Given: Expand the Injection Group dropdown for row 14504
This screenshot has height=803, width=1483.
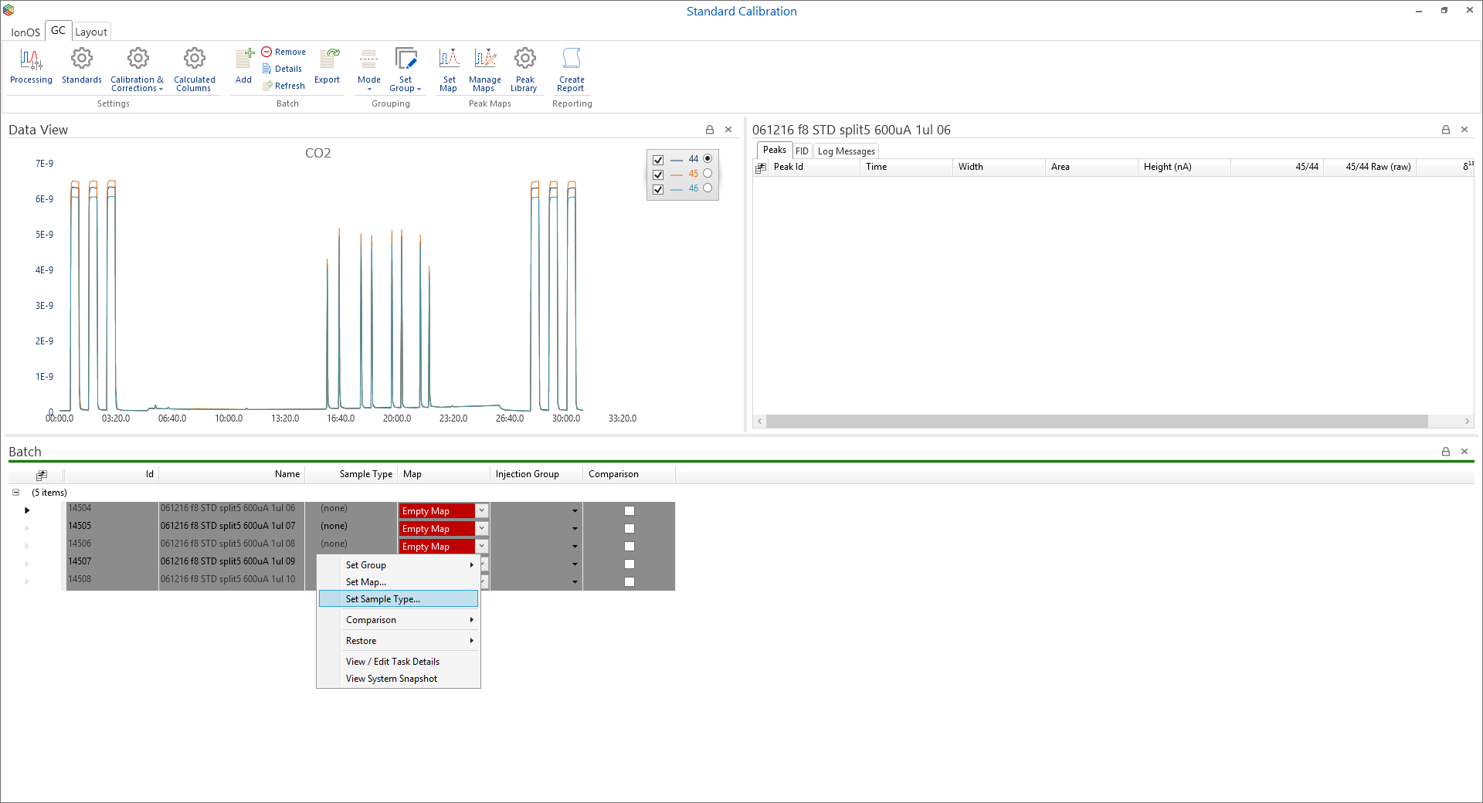Looking at the screenshot, I should 575,511.
